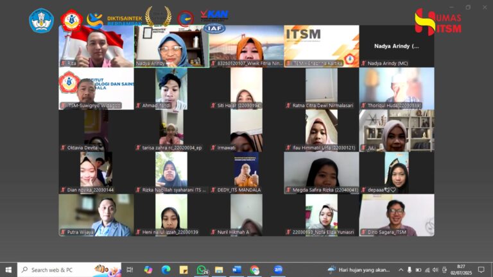Select Siti Hajar (22030194) video tile
This screenshot has width=493, height=277.
click(246, 88)
